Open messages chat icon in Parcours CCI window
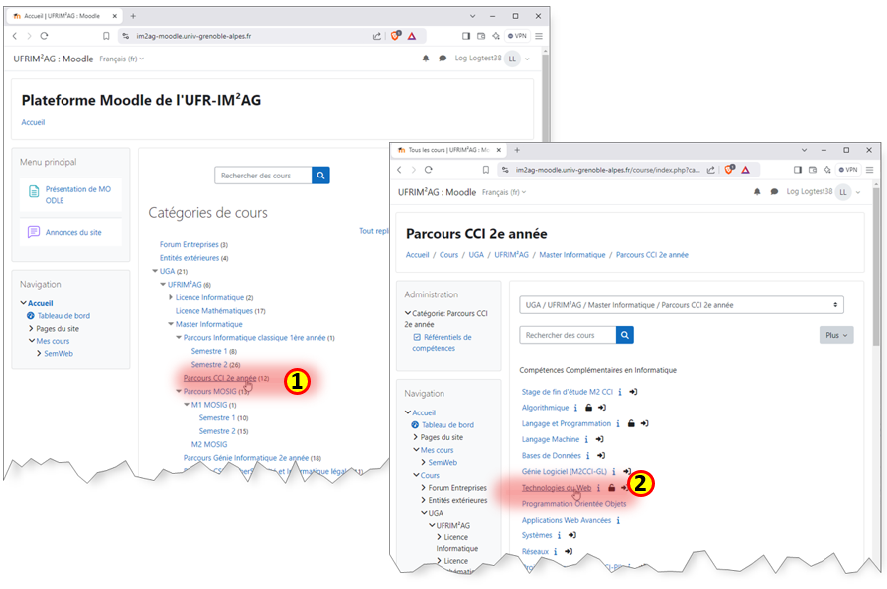887x589 pixels. click(774, 191)
